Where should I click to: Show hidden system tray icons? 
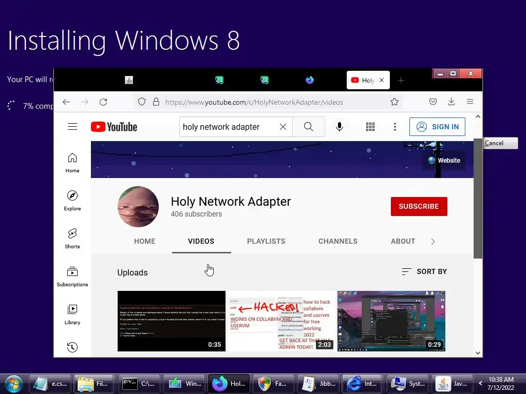481,383
